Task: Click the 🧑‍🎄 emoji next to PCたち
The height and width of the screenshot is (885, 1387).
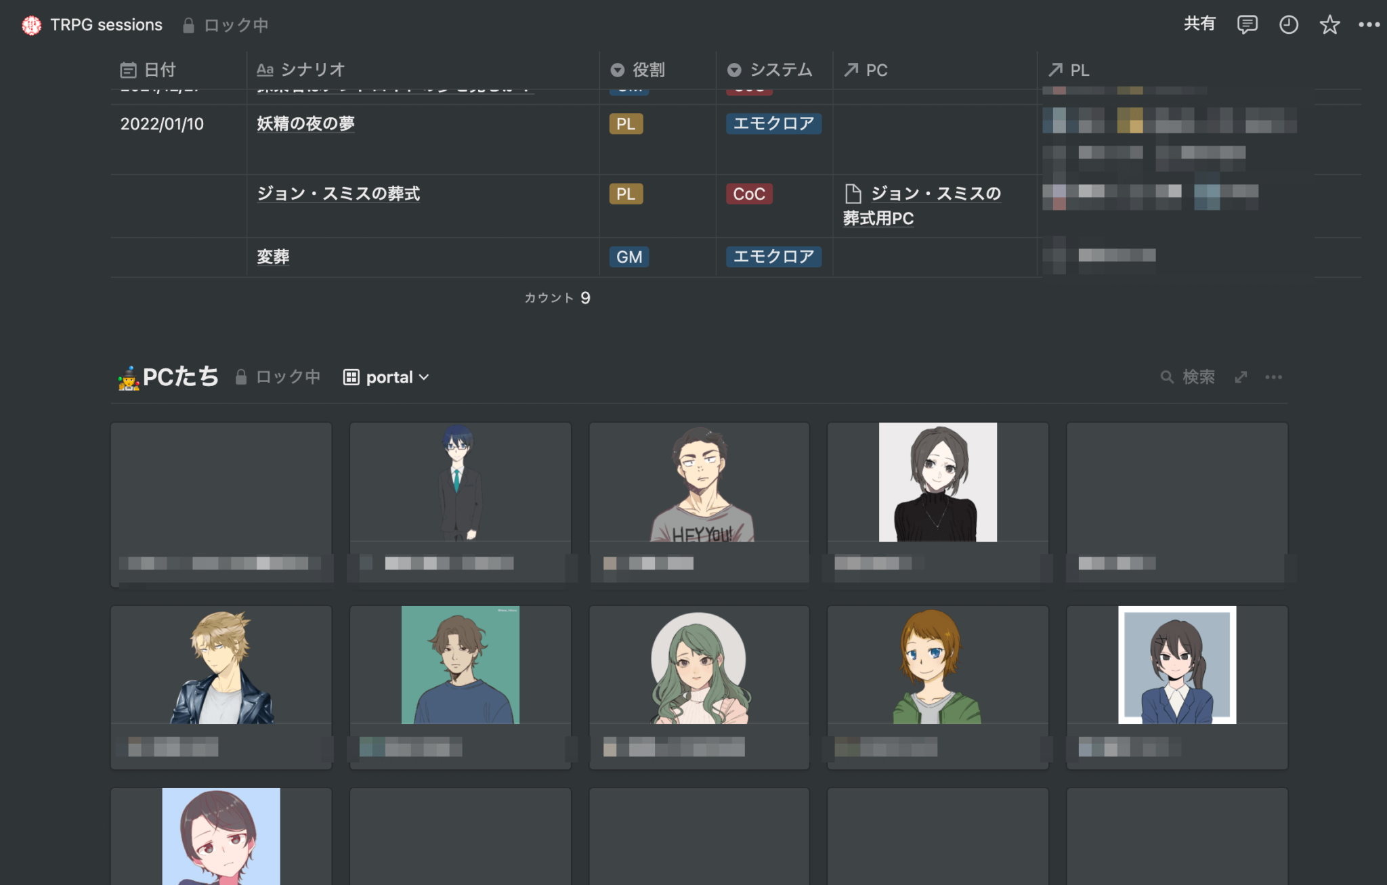Action: (x=127, y=377)
